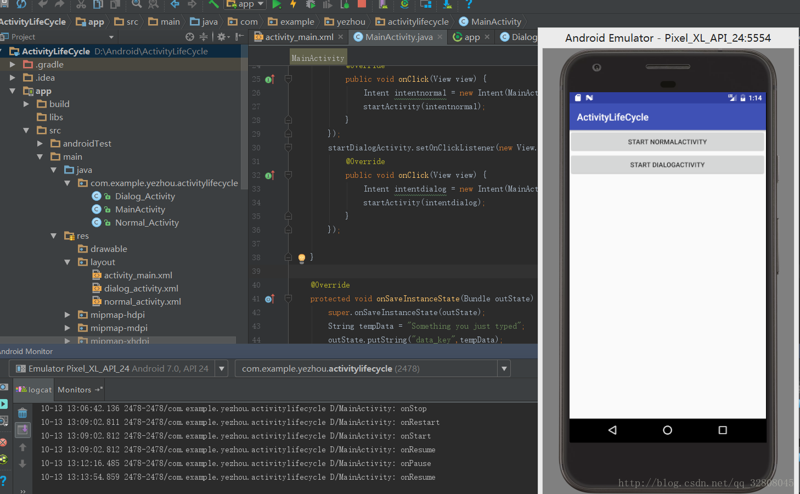Navigate forward with the right arrow icon
This screenshot has height=494, width=800.
192,4
